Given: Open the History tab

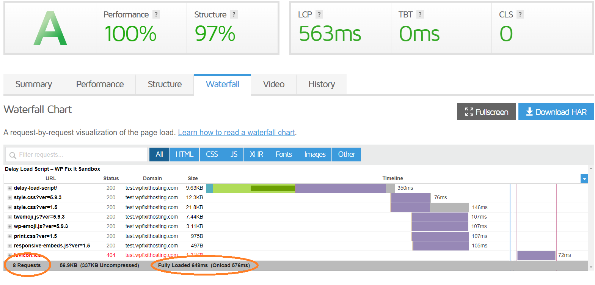Looking at the screenshot, I should pos(321,84).
